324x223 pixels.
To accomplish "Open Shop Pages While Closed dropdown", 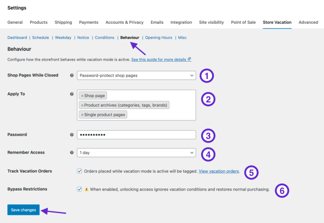I will [x=136, y=75].
